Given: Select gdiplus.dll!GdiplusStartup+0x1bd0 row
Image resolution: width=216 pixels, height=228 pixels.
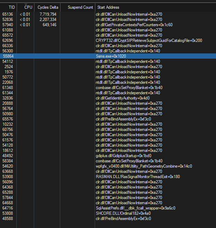Looking at the screenshot, I should pos(108,156).
